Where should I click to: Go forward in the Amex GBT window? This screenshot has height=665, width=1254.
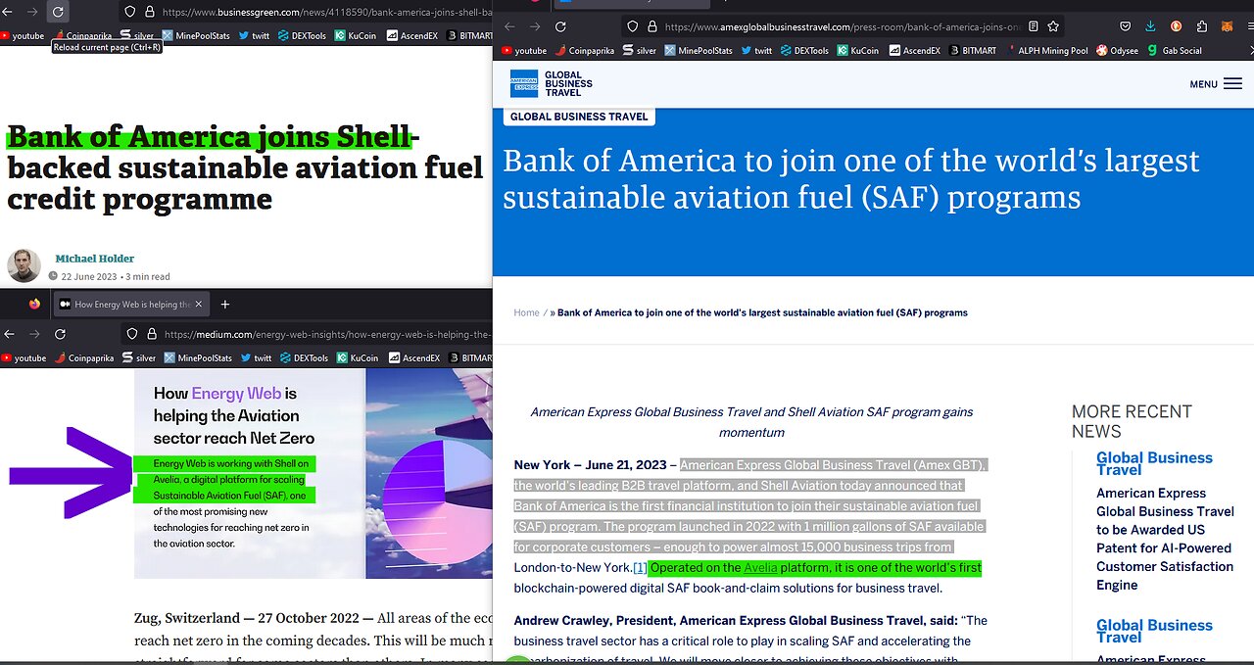[x=535, y=26]
